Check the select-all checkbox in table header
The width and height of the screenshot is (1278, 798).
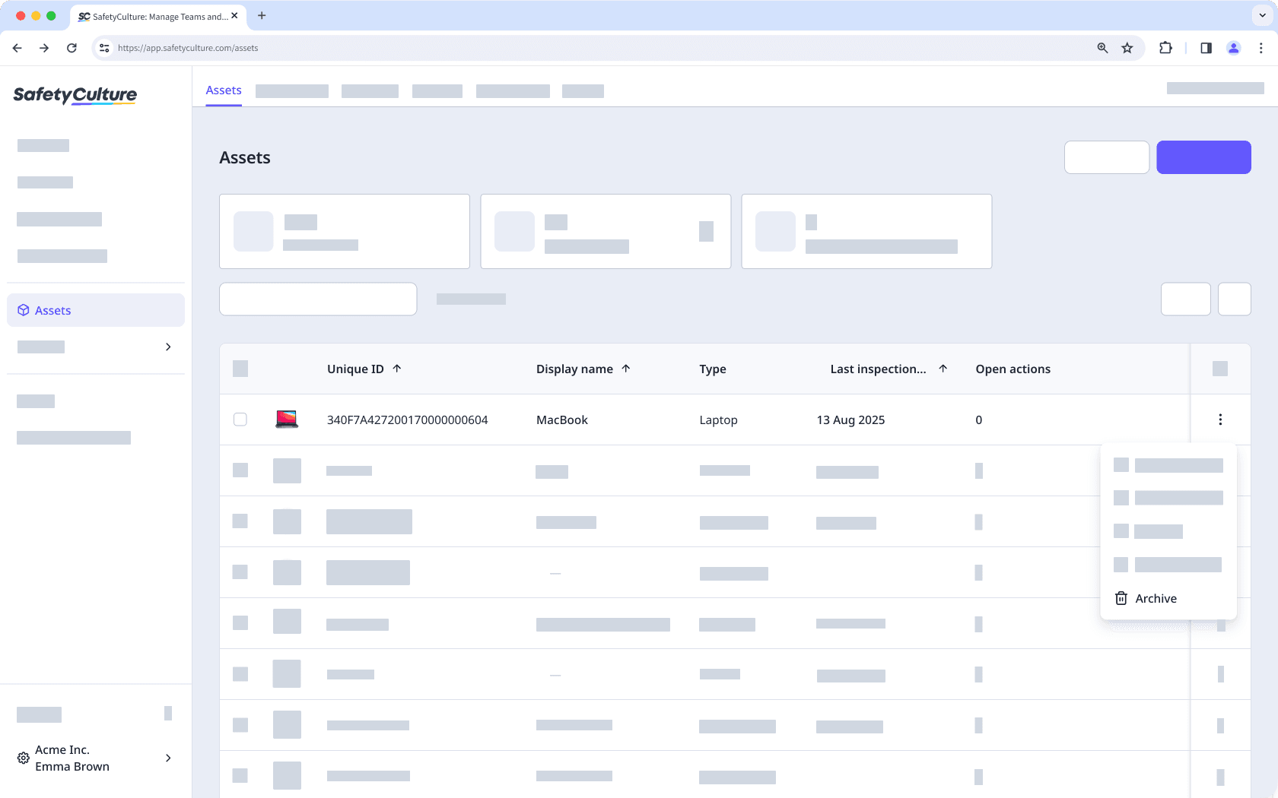tap(240, 369)
